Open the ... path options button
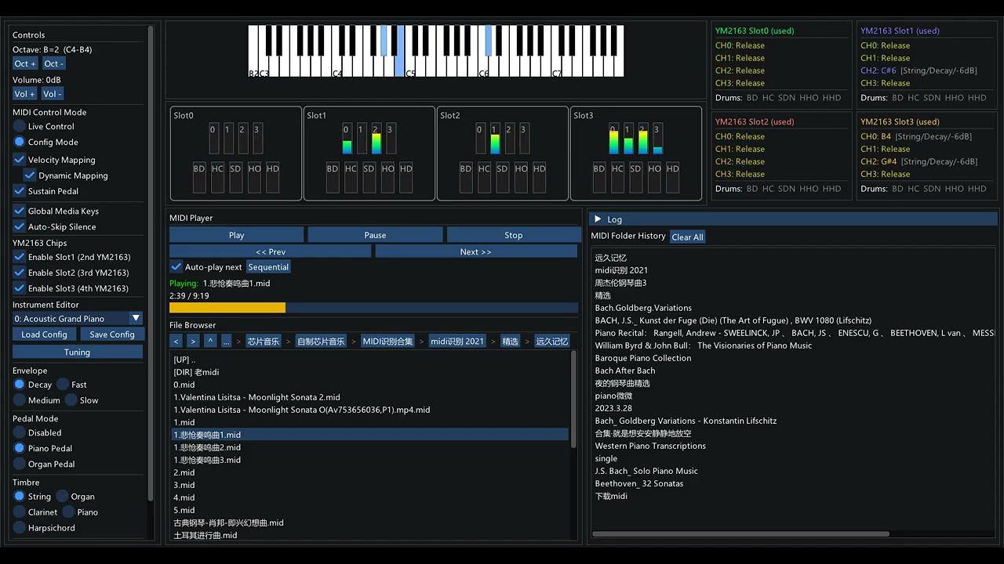This screenshot has height=564, width=1004. tap(226, 342)
